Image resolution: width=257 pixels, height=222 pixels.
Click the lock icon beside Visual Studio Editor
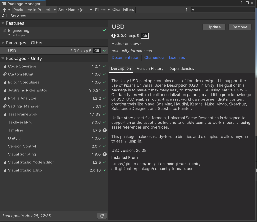[5, 170]
